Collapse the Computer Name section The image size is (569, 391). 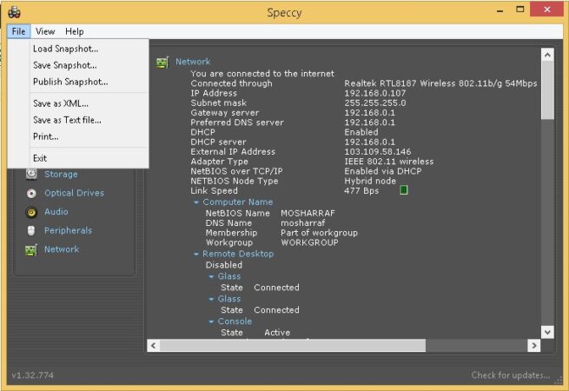(196, 202)
